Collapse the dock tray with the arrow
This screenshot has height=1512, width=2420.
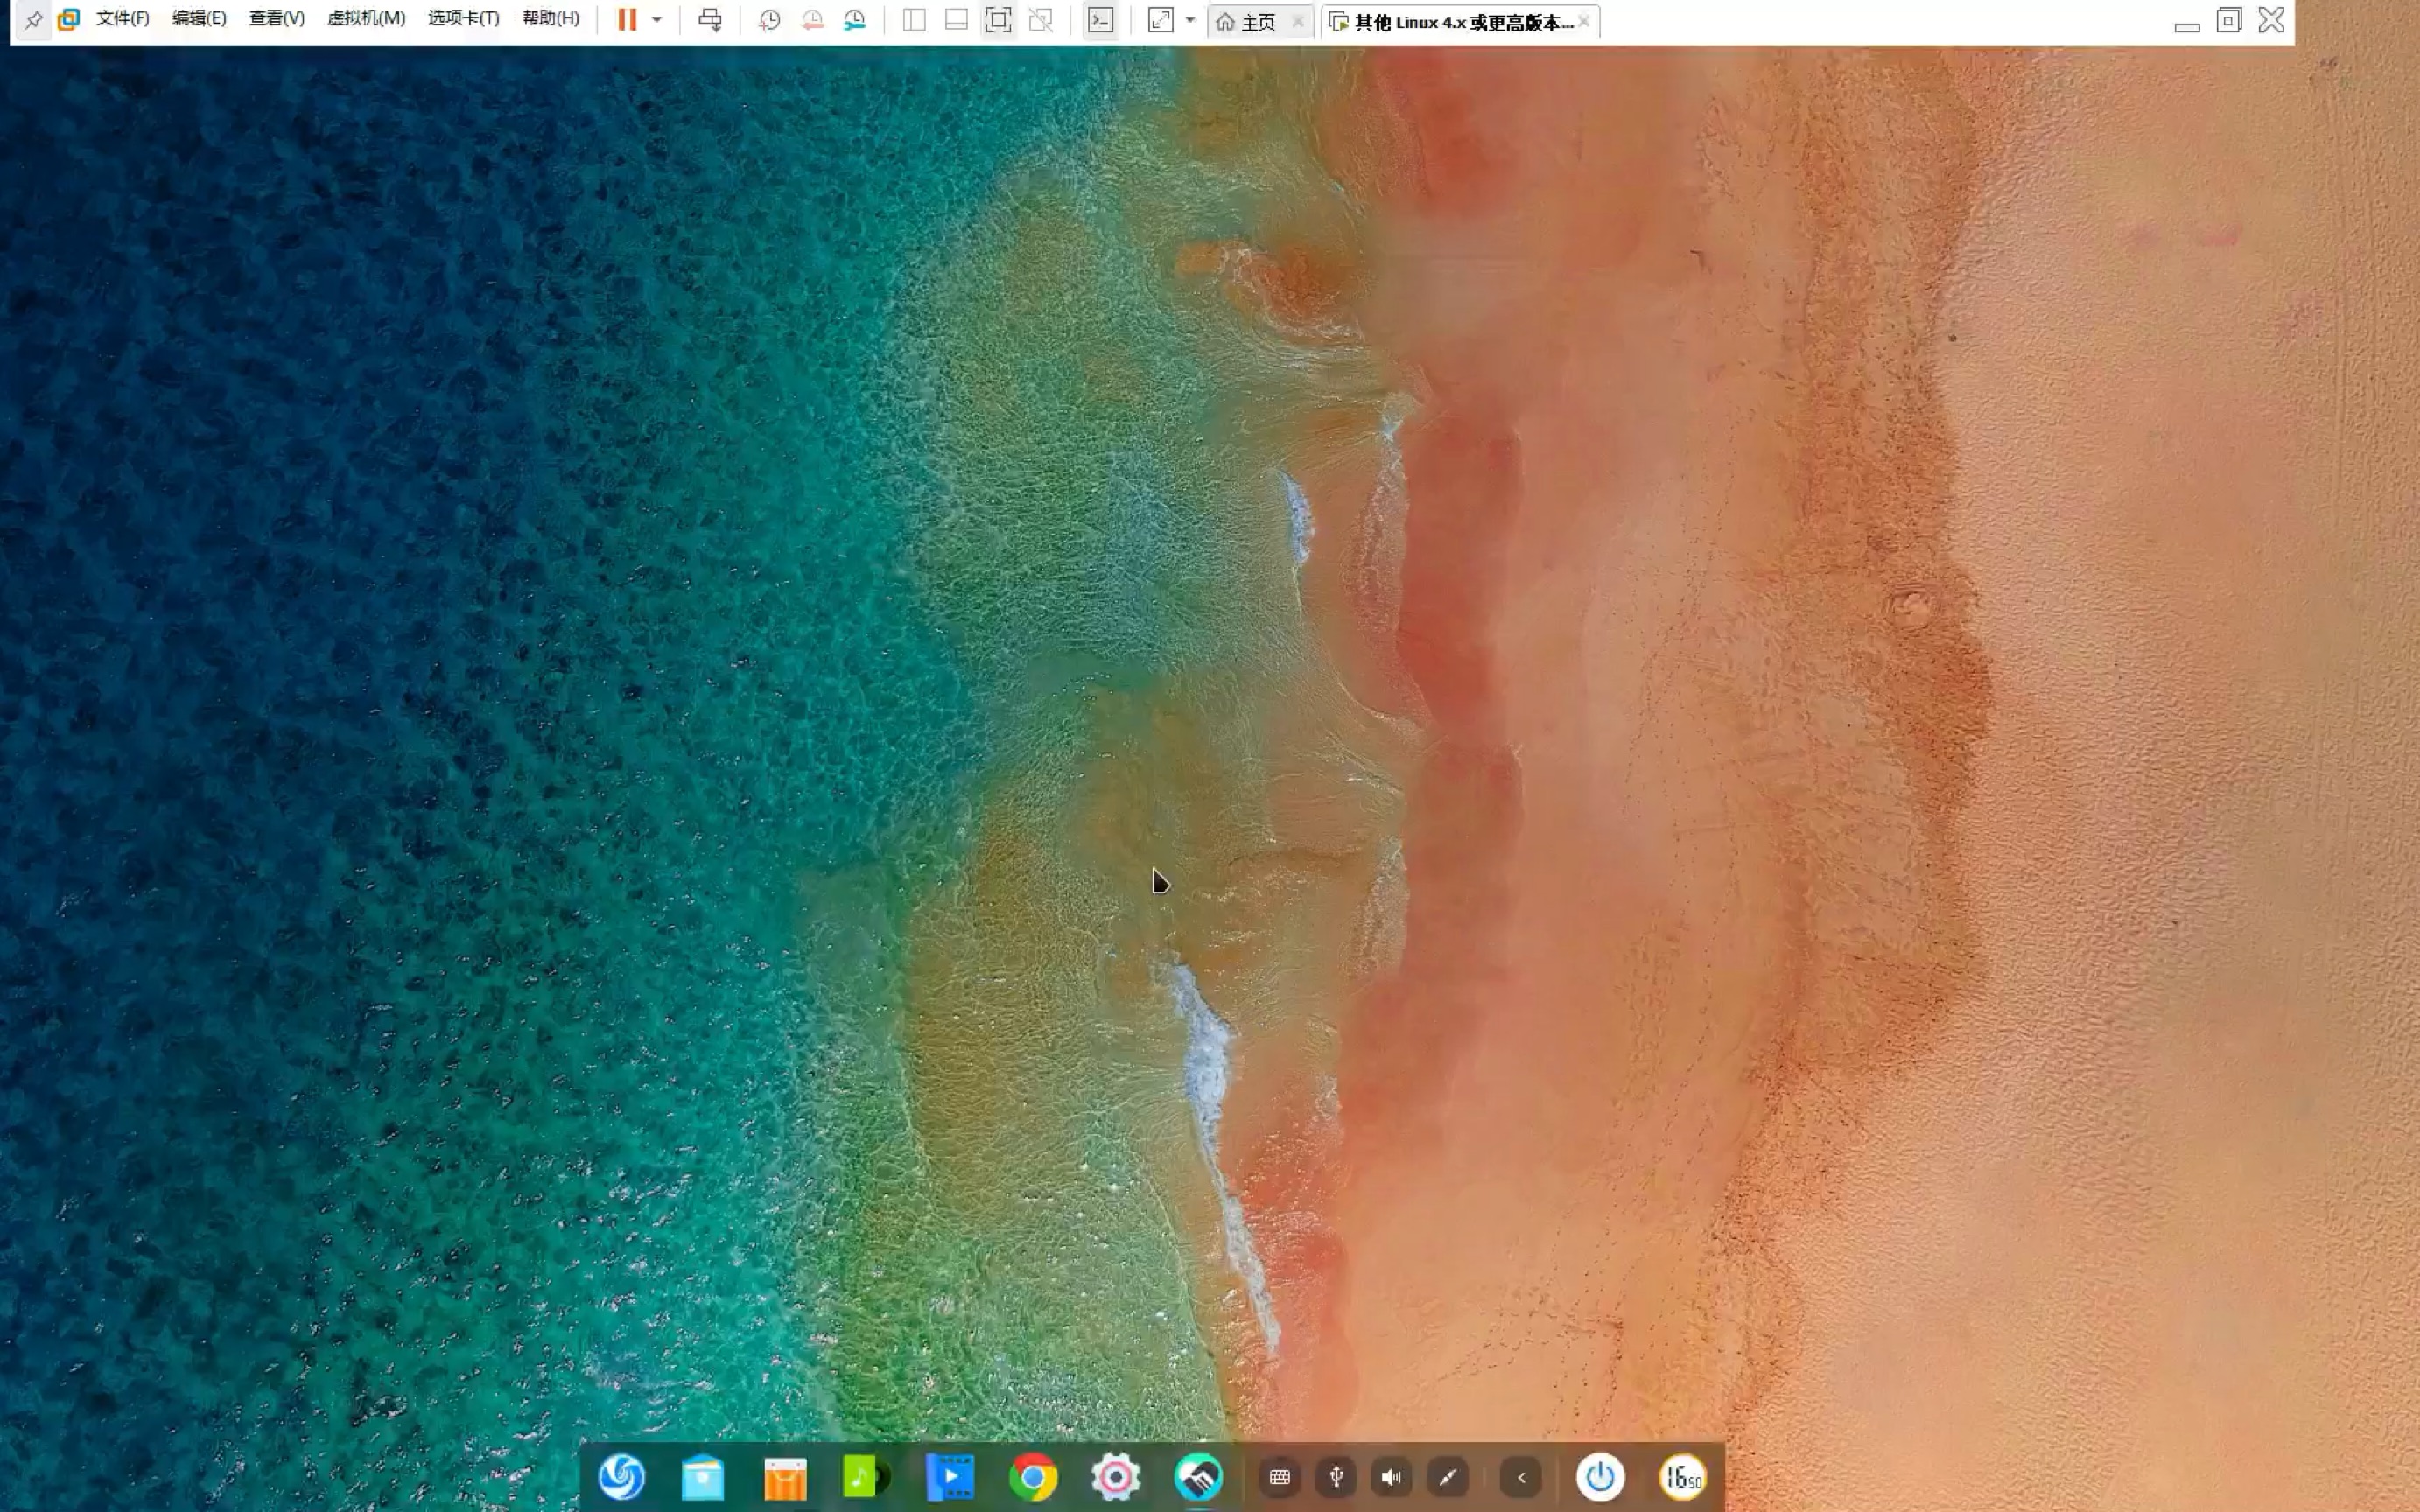click(x=1521, y=1477)
